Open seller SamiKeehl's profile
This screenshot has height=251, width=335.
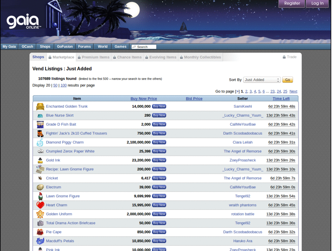pyautogui.click(x=242, y=107)
